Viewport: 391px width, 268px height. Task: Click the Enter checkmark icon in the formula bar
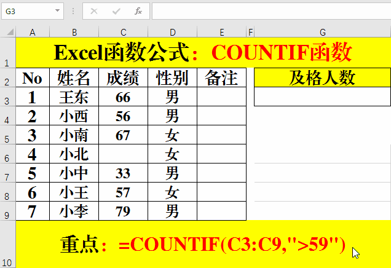tap(116, 11)
